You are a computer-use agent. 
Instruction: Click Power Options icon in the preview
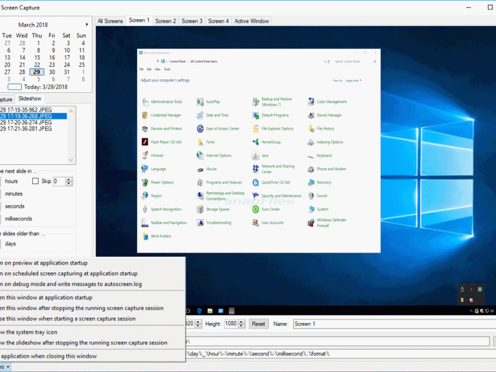(x=145, y=182)
